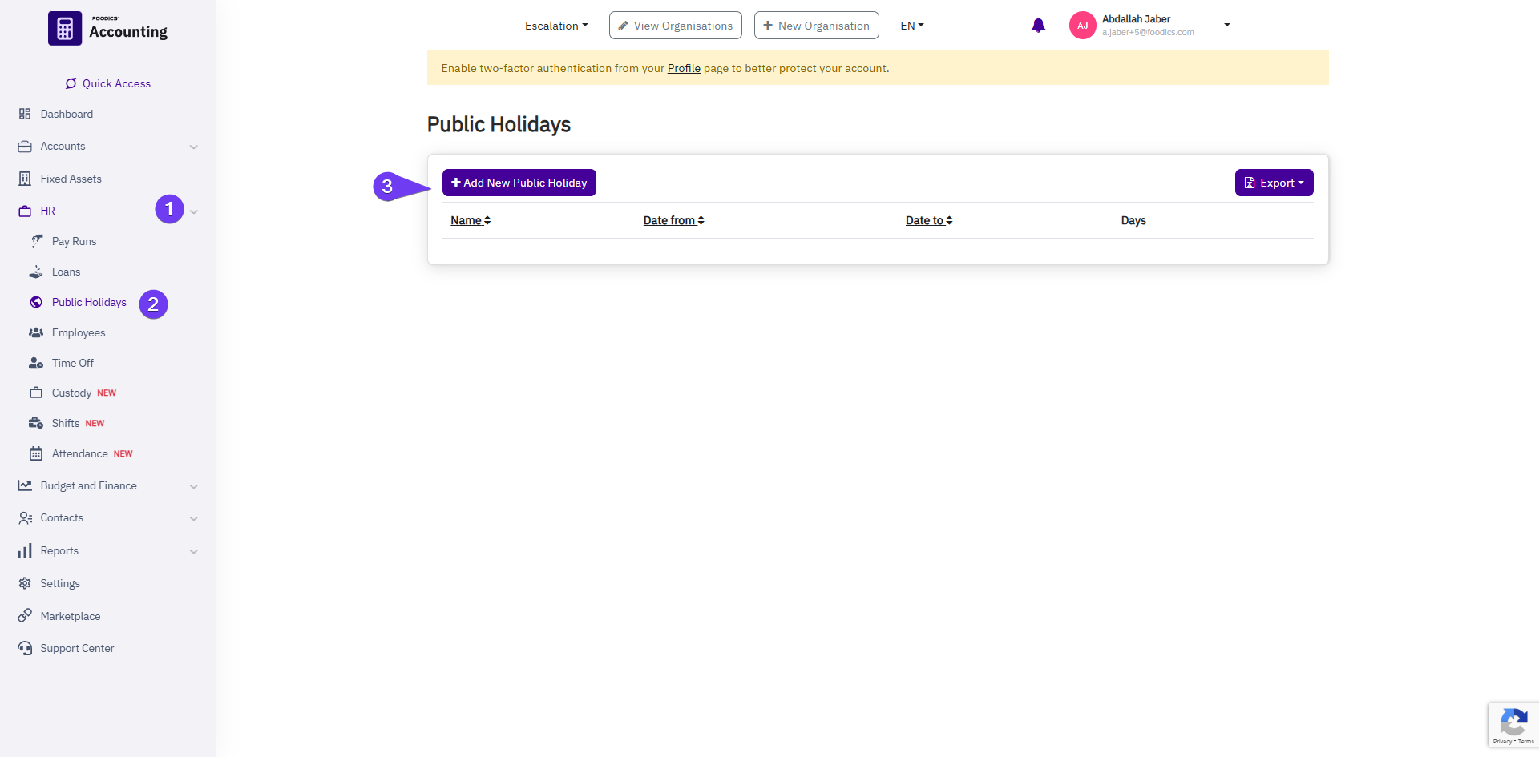Open Pay Runs in the HR menu

click(74, 241)
